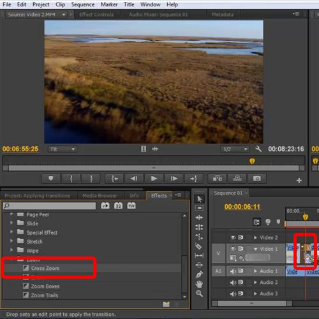Toggle 32-bit Color effects filter
The image size is (319, 319).
[118, 205]
